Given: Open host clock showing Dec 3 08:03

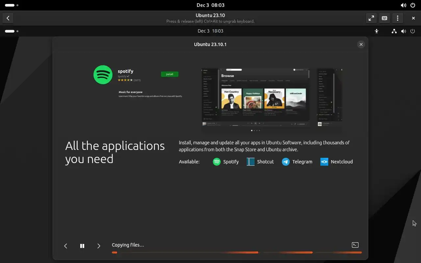Looking at the screenshot, I should point(210,5).
